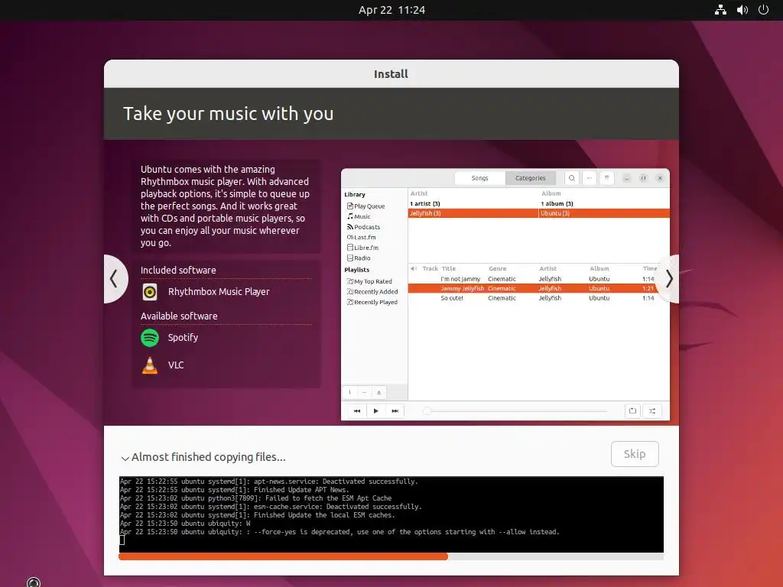Click the Skip button
Image resolution: width=783 pixels, height=587 pixels.
pos(635,454)
